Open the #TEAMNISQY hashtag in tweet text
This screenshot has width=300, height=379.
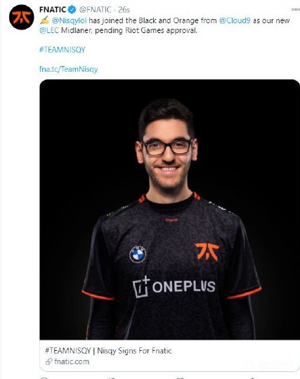(x=63, y=50)
